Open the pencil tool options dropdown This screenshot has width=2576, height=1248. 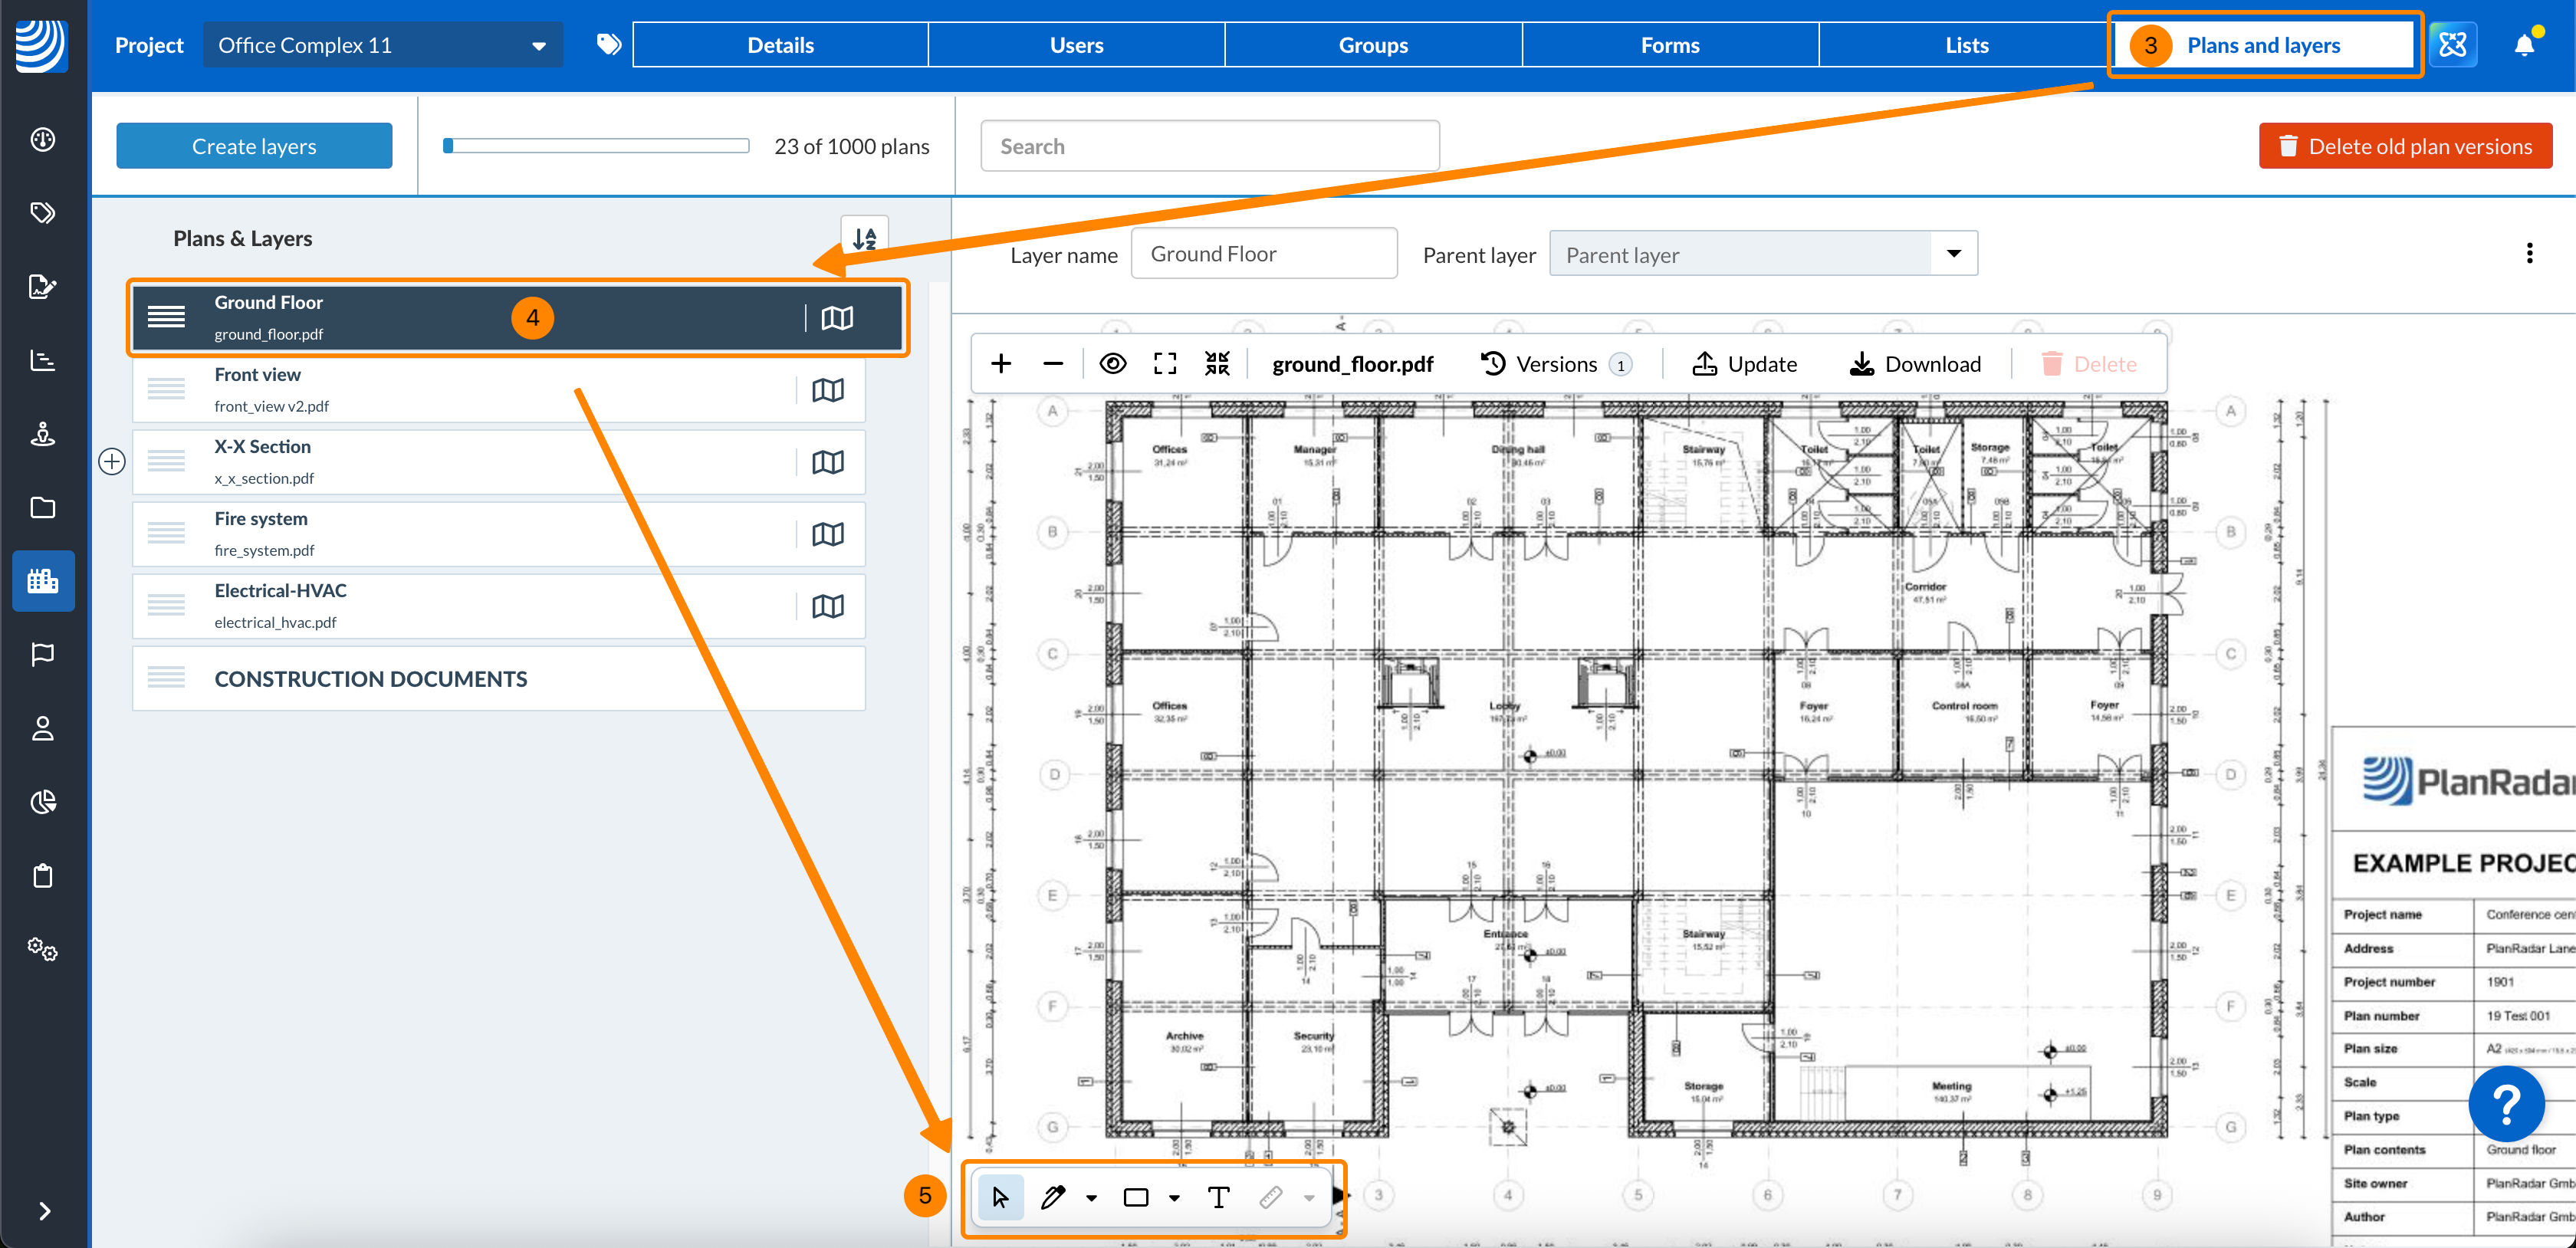1092,1198
